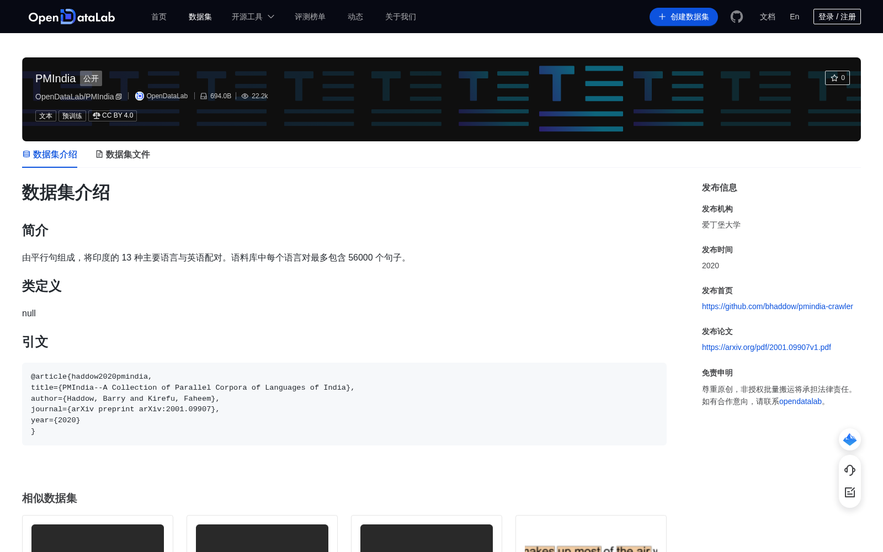Expand the 开源工具 dropdown menu
Viewport: 883px width, 552px height.
click(253, 17)
